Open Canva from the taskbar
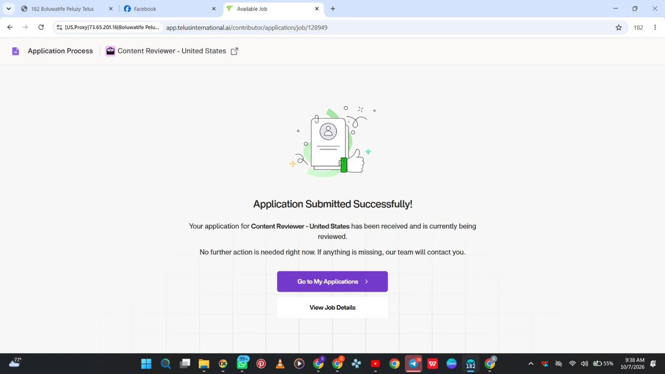This screenshot has width=665, height=374. [x=452, y=364]
